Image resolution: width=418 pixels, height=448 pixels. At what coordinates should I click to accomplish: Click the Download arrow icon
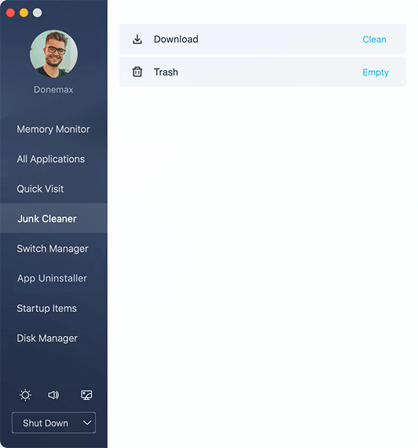[x=137, y=40]
